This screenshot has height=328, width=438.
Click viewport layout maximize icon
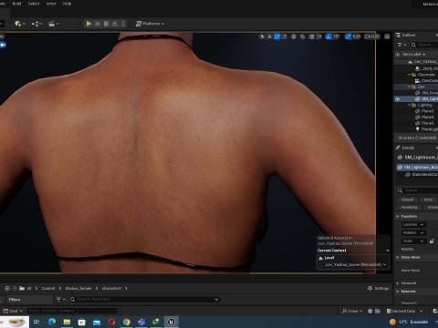tap(387, 36)
